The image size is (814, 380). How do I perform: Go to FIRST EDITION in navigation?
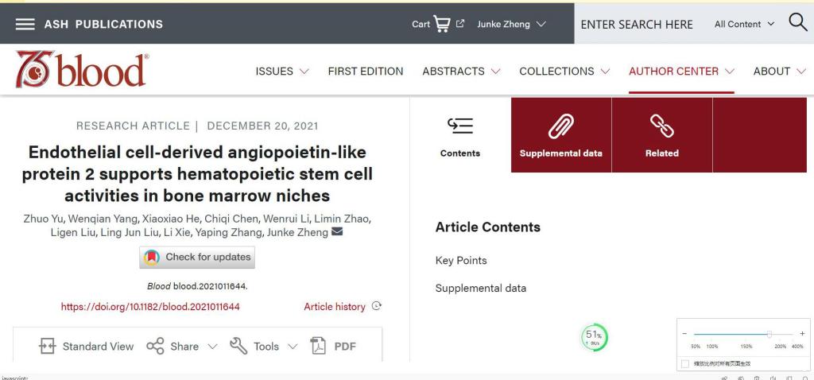pyautogui.click(x=366, y=71)
